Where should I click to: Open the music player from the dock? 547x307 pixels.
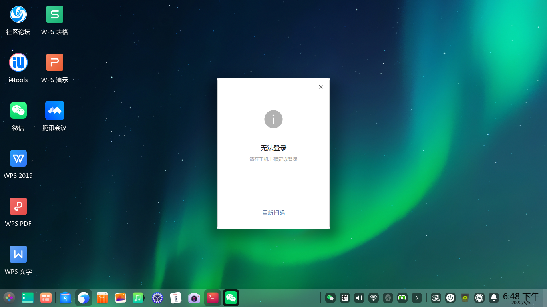coord(139,298)
